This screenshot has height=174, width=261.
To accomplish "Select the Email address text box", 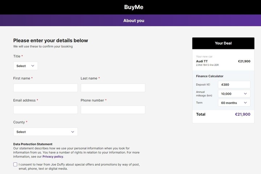I will pyautogui.click(x=45, y=110).
